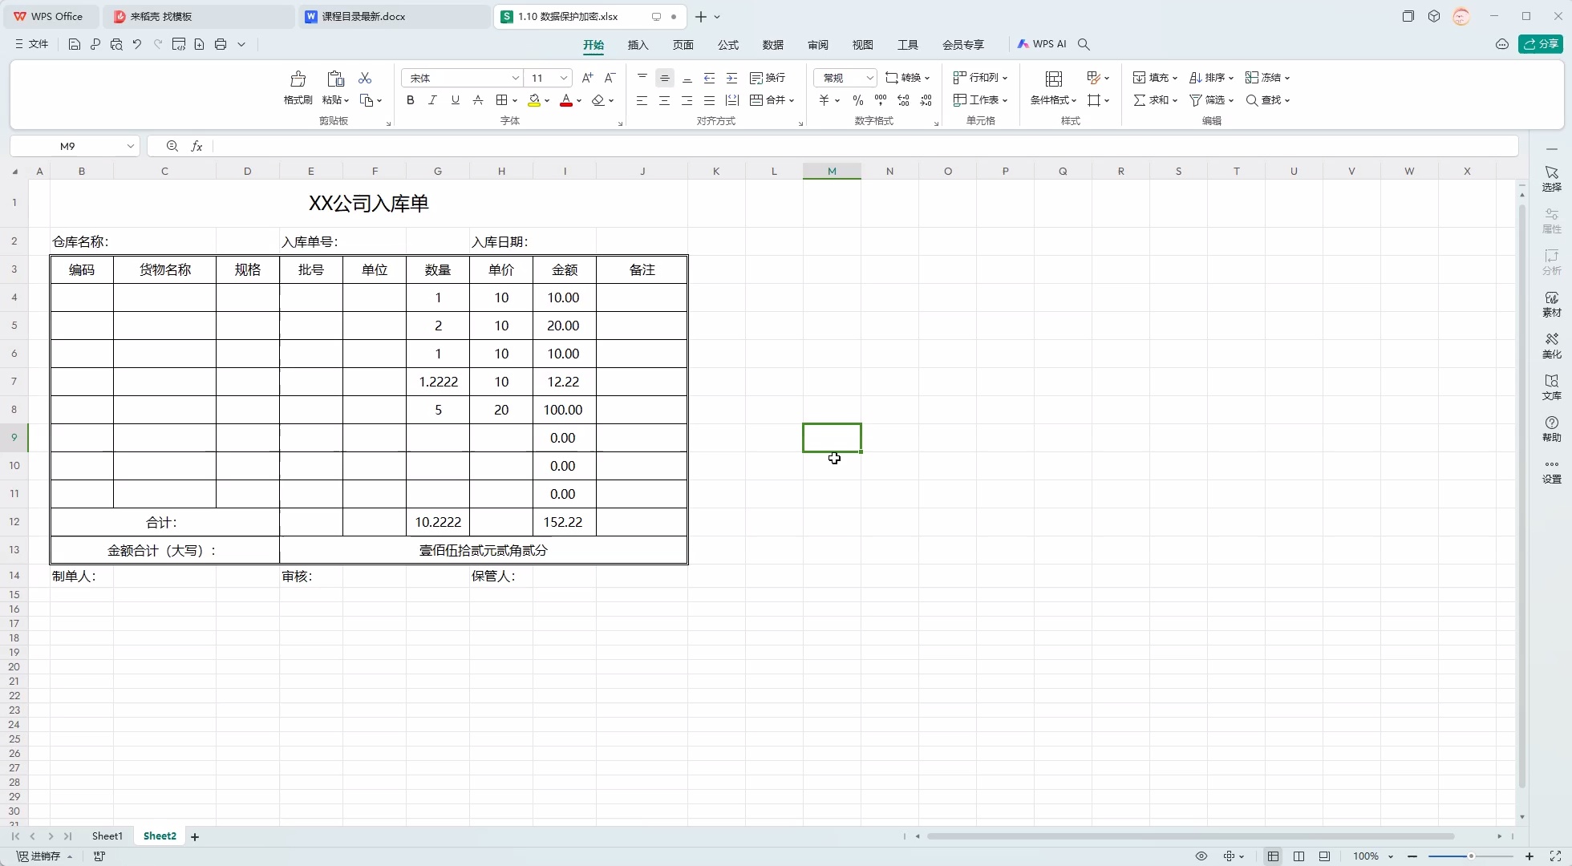Toggle underline formatting in font group
The image size is (1572, 866).
[455, 100]
